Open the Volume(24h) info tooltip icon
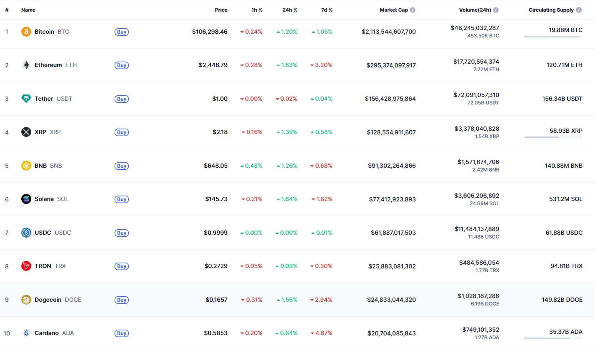The width and height of the screenshot is (595, 350). coord(496,10)
